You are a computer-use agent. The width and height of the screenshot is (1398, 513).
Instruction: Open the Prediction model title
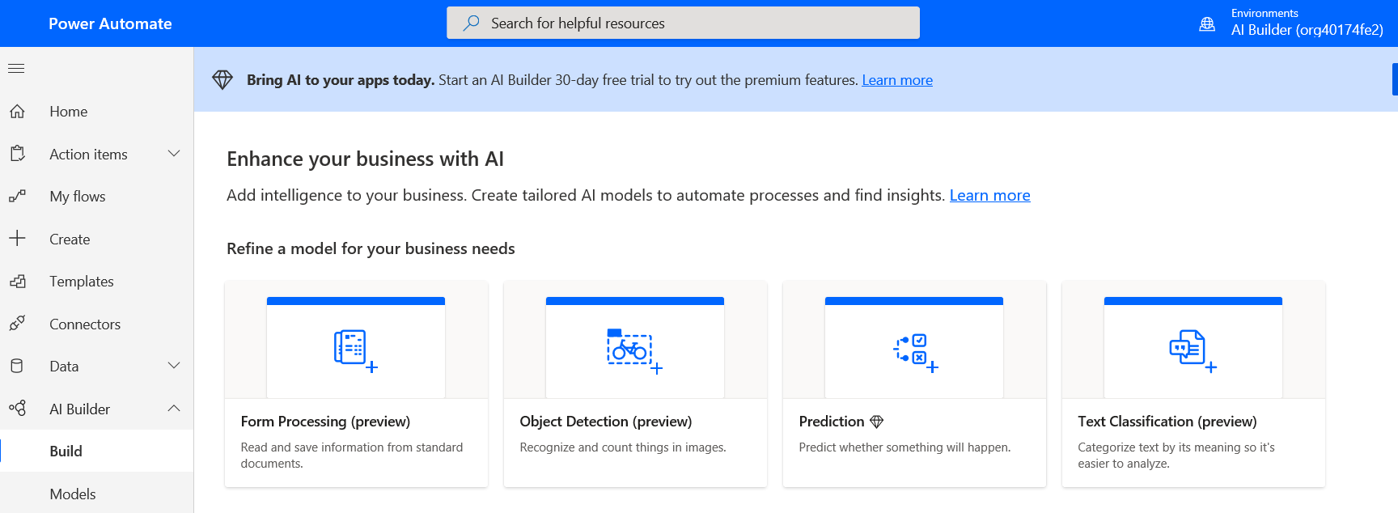pyautogui.click(x=832, y=422)
